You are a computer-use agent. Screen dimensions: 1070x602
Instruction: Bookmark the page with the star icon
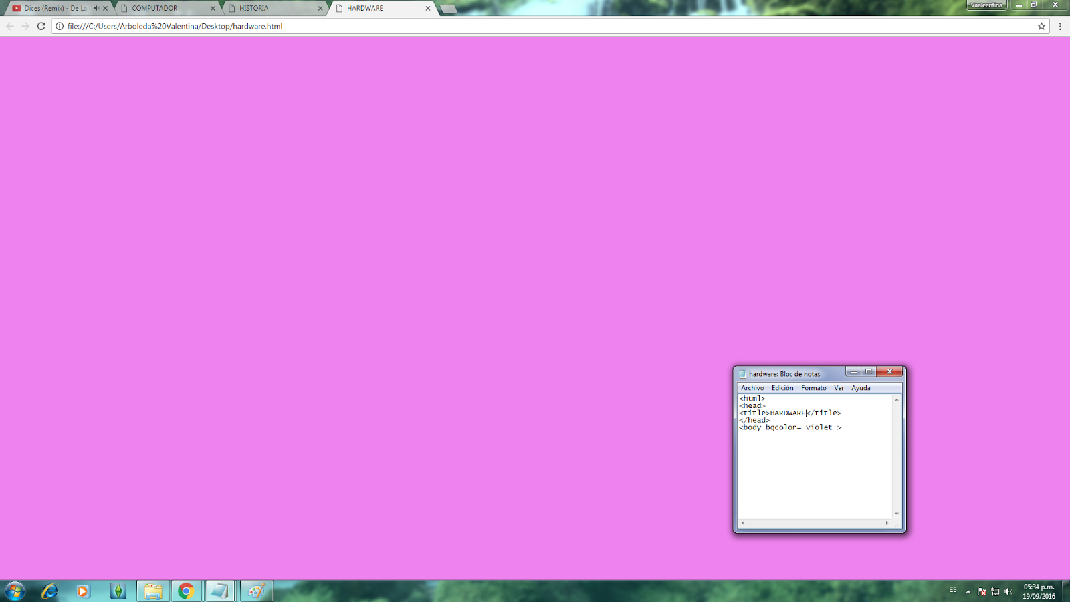(1041, 27)
